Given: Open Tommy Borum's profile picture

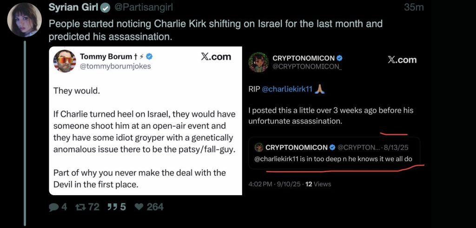Looking at the screenshot, I should click(x=65, y=61).
